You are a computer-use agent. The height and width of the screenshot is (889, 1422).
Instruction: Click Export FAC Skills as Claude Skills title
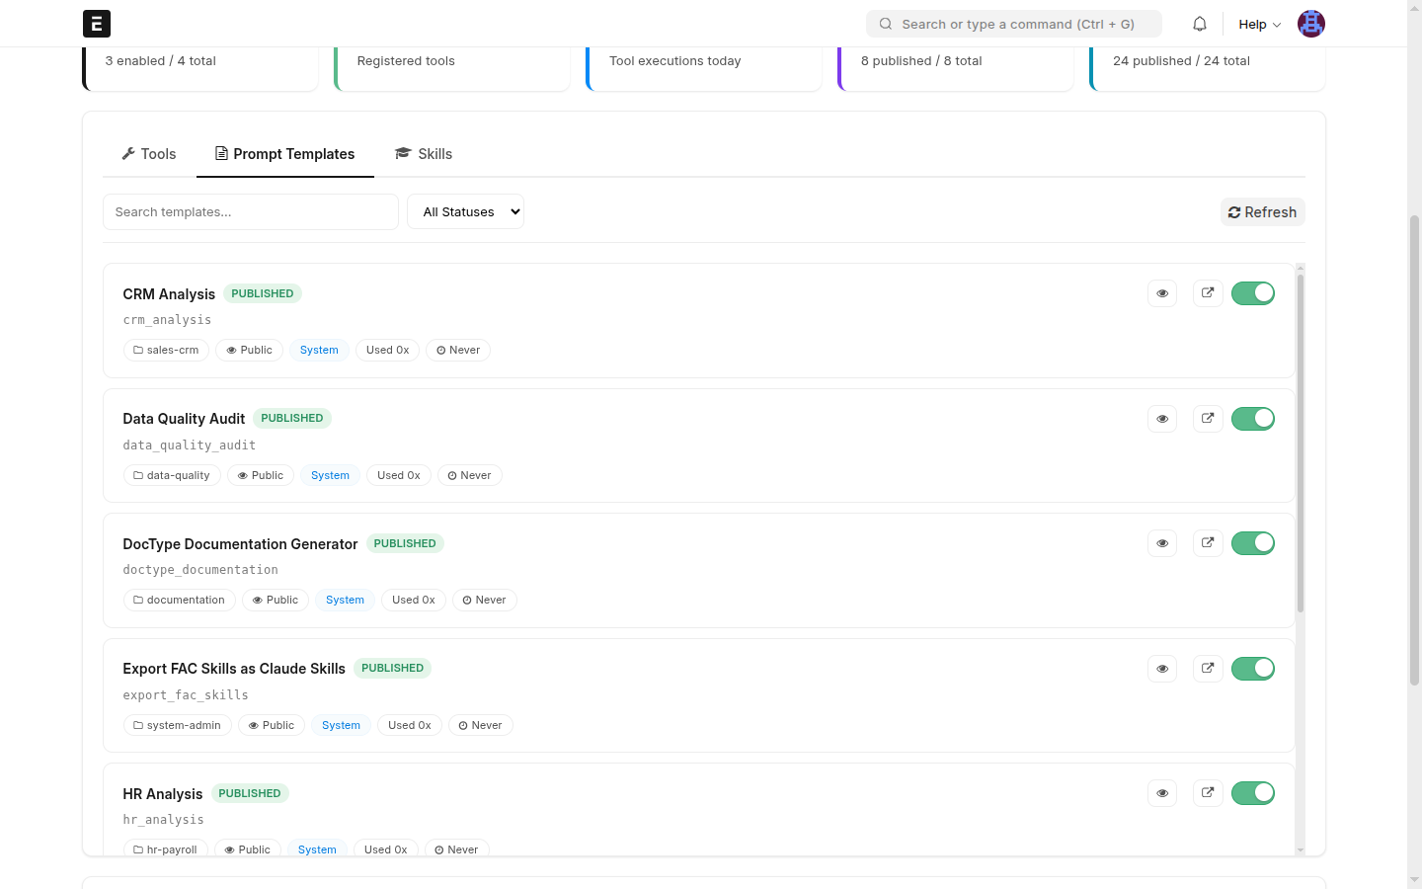pyautogui.click(x=234, y=669)
